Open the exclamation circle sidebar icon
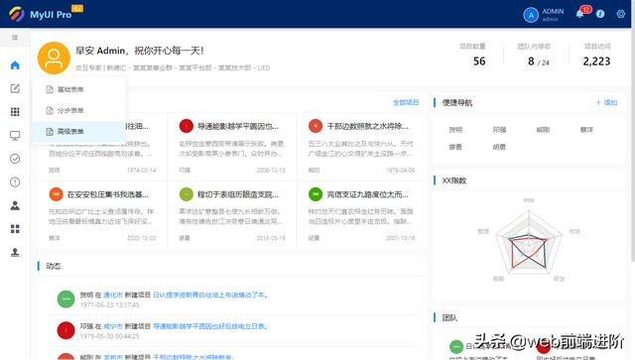This screenshot has width=635, height=360. (x=15, y=182)
